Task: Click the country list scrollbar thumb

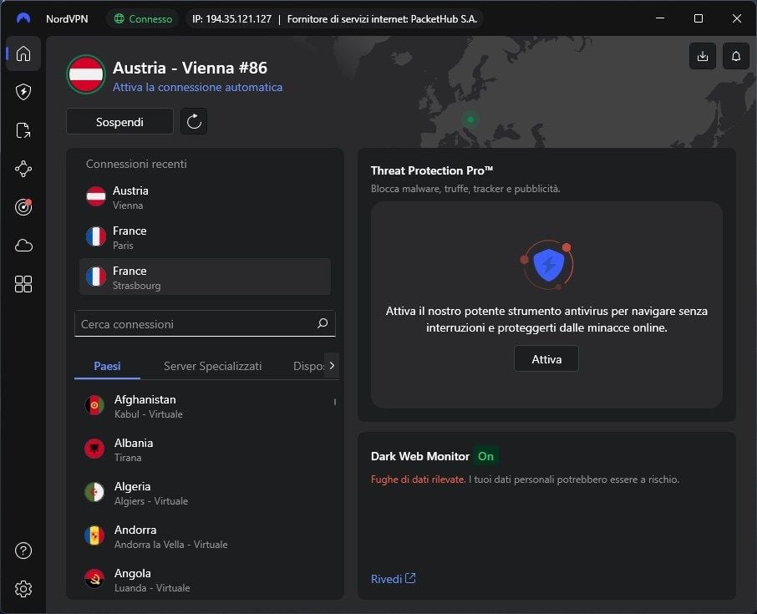Action: 335,402
